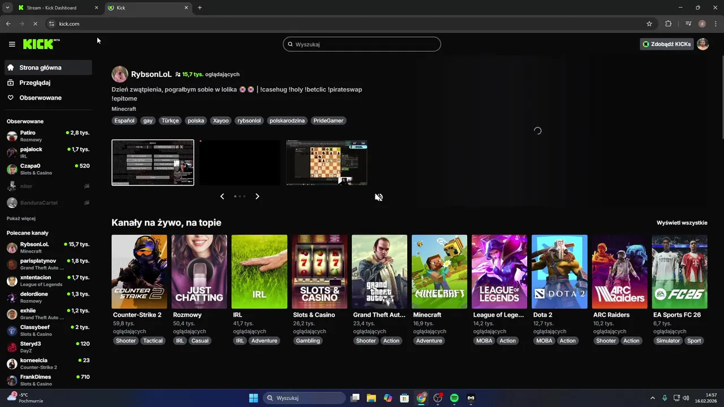Open browser extensions puzzle icon
The height and width of the screenshot is (407, 724).
coord(669,24)
